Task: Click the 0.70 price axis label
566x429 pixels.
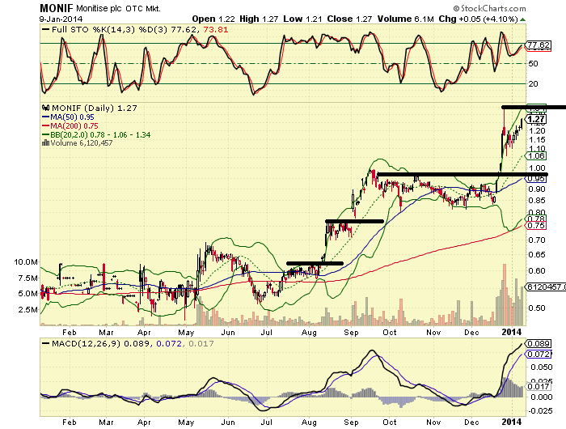Action: tap(537, 240)
